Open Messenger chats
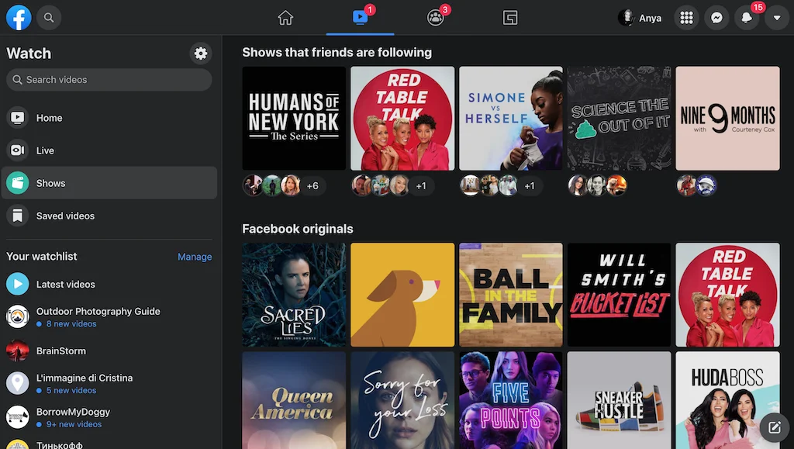 (716, 18)
